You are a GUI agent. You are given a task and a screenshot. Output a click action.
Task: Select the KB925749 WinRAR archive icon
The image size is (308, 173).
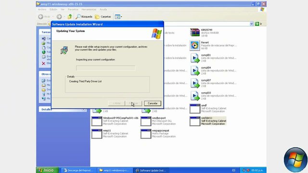(194, 33)
